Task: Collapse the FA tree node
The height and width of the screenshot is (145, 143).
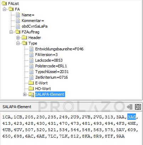Action: coord(4,9)
